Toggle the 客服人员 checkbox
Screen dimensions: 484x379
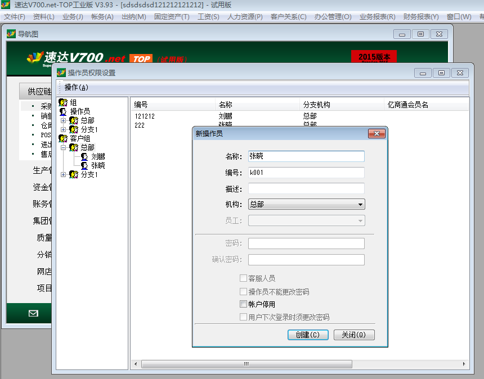[243, 278]
